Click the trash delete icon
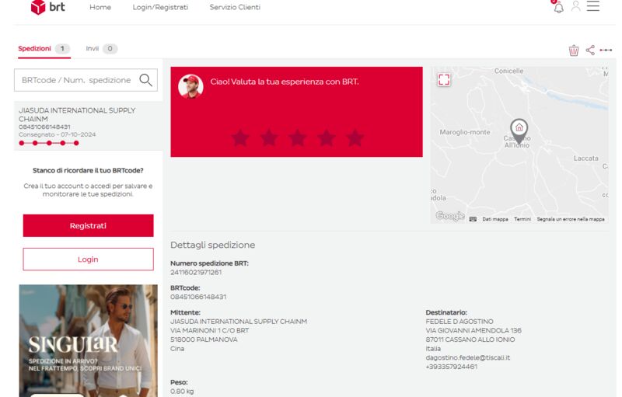 [574, 50]
